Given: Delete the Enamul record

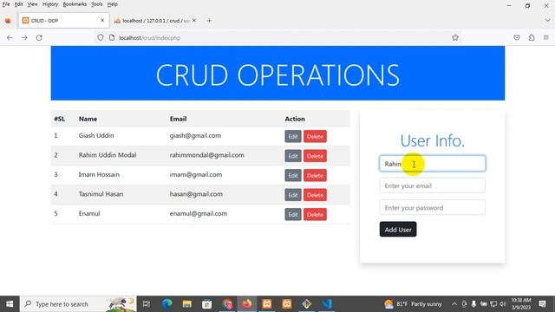Looking at the screenshot, I should (x=315, y=214).
